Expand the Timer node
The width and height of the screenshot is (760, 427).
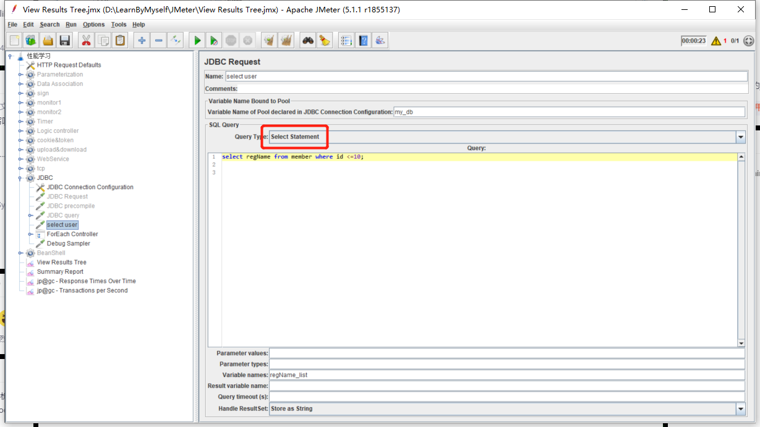(20, 122)
